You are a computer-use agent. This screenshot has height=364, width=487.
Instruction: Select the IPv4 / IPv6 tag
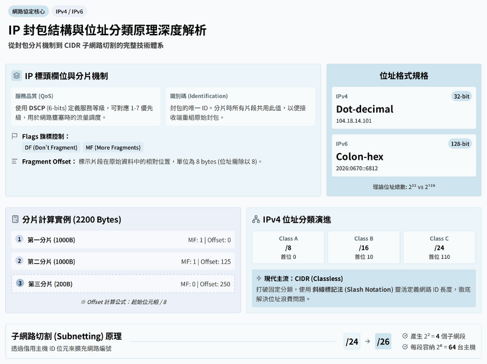pos(70,12)
